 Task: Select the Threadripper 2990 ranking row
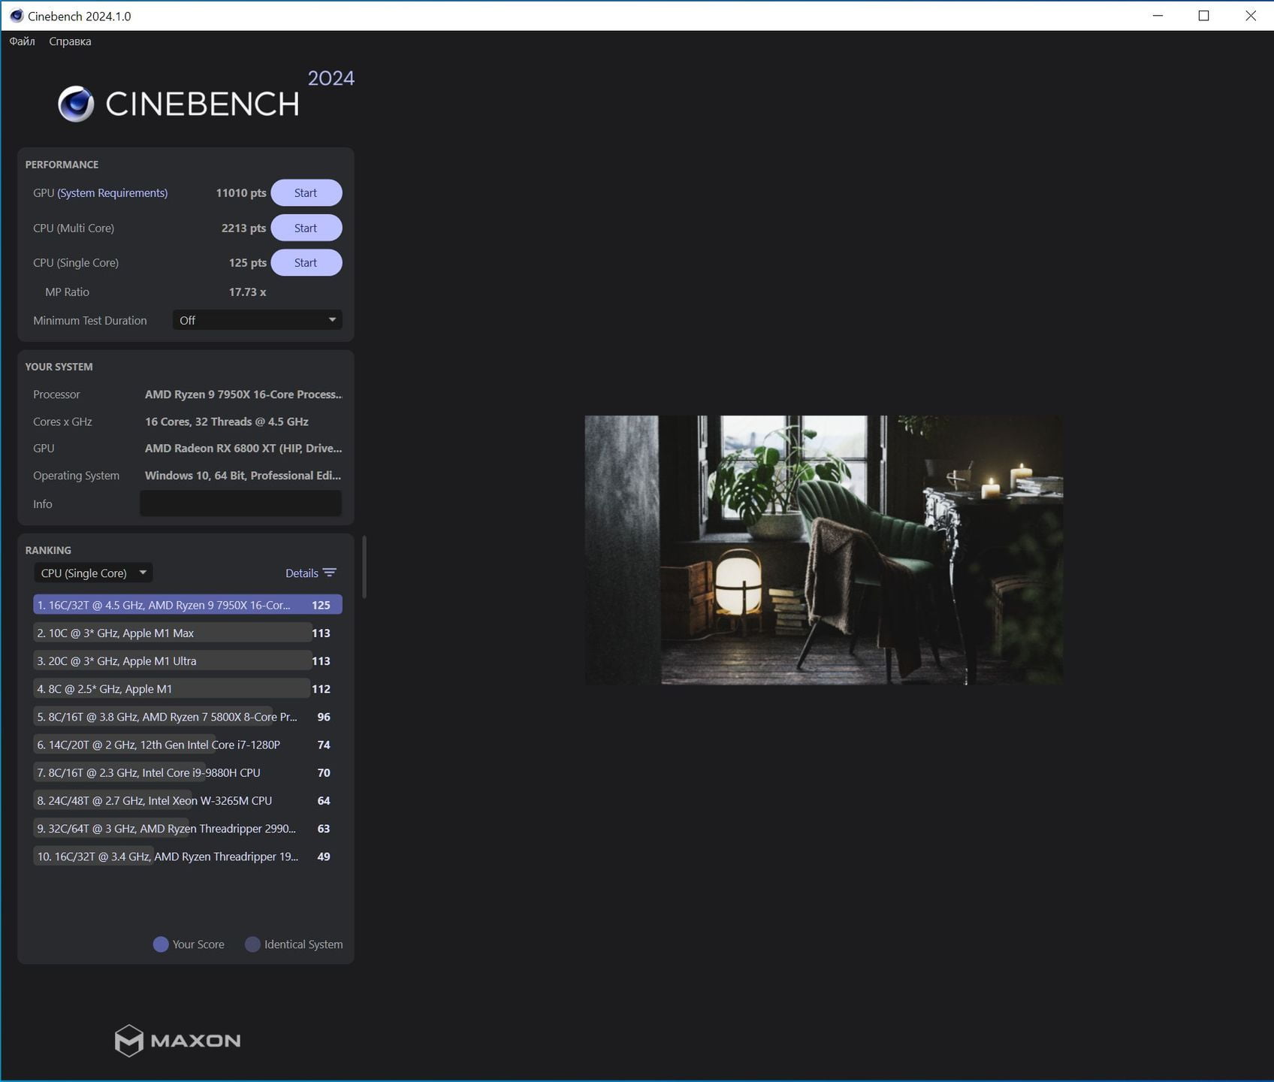[x=188, y=829]
